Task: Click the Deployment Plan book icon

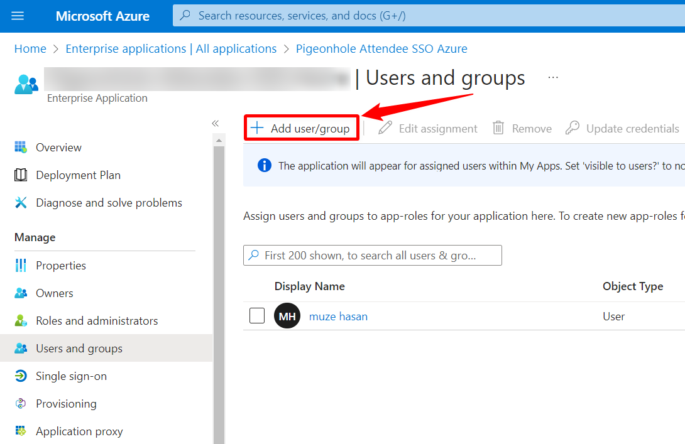Action: tap(21, 175)
